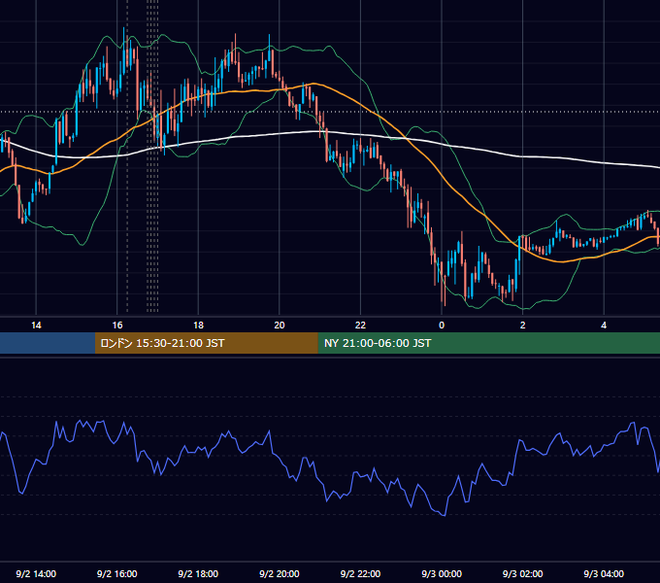Click the '9/2 22:00' time label
Screen dimensions: 660x583
click(x=360, y=574)
